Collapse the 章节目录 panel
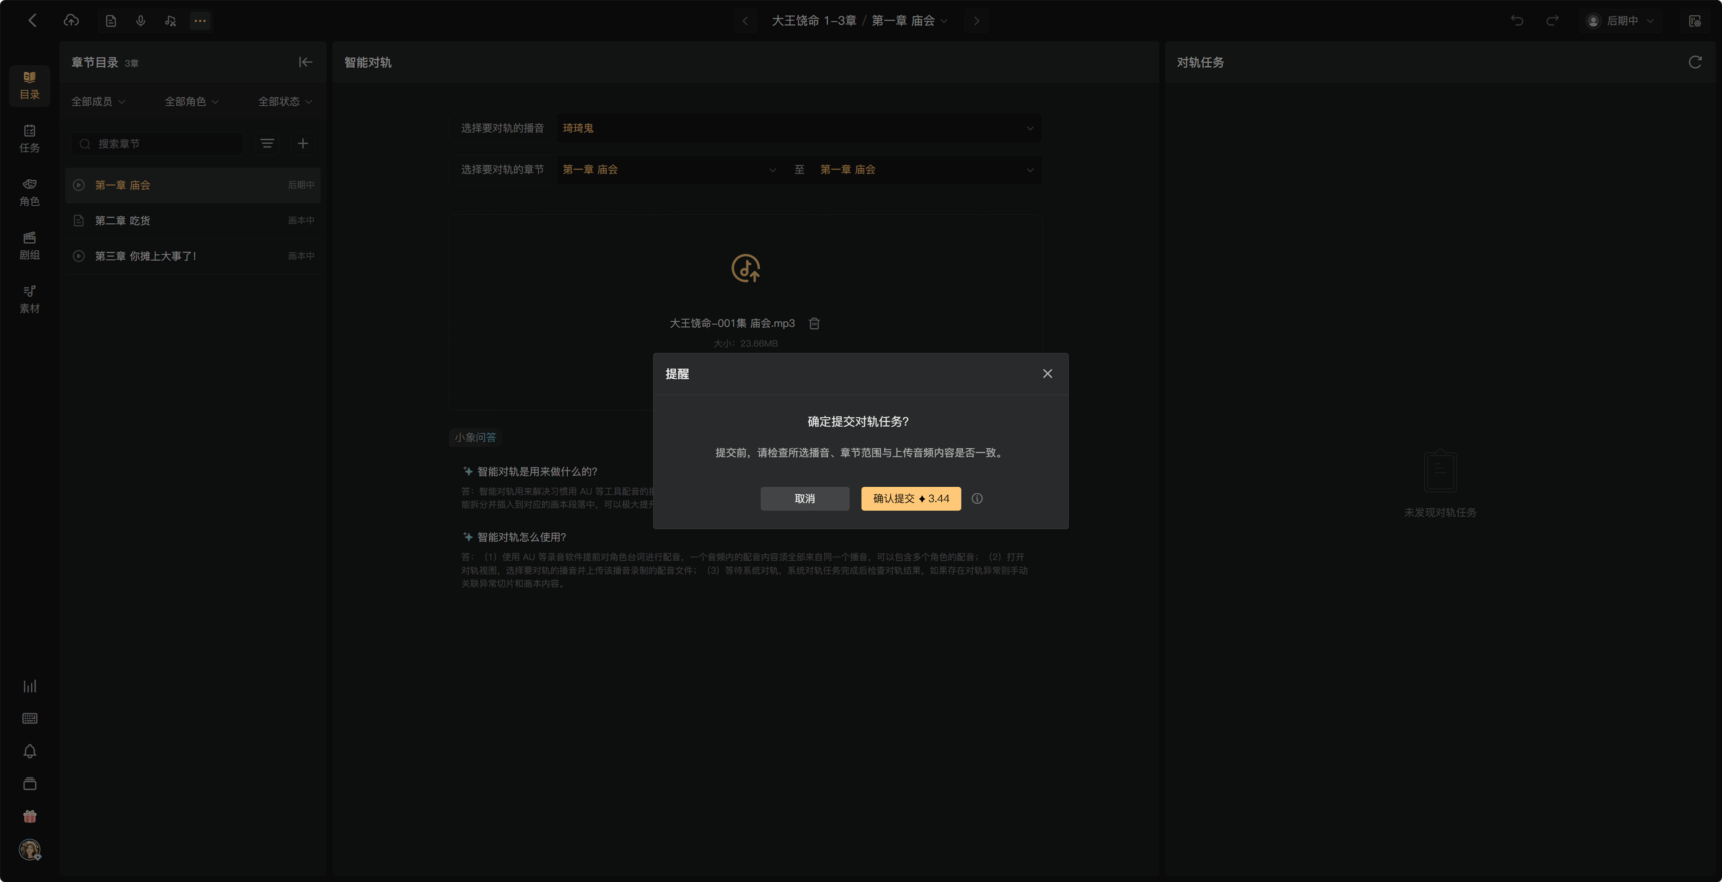Screen dimensions: 1722x882 click(305, 62)
